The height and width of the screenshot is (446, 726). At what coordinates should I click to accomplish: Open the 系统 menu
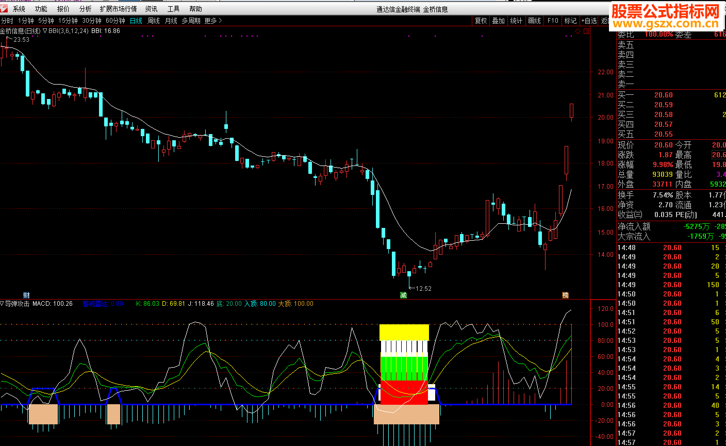[19, 9]
